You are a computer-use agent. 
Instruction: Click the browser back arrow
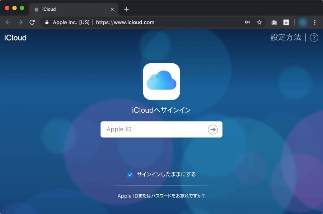click(x=8, y=22)
